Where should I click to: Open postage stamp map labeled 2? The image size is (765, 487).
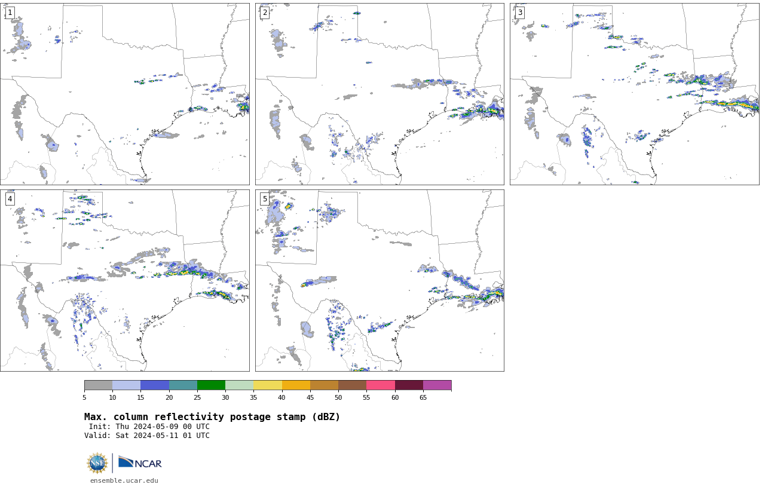click(x=380, y=94)
